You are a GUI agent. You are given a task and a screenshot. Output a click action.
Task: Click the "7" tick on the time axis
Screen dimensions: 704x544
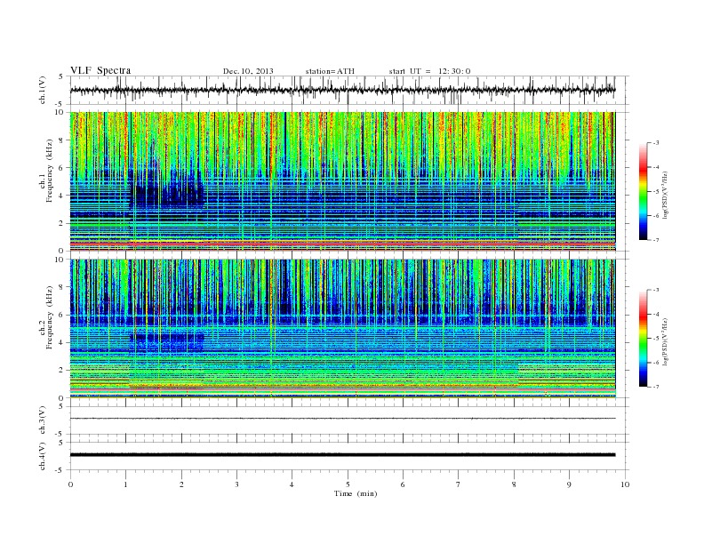459,484
